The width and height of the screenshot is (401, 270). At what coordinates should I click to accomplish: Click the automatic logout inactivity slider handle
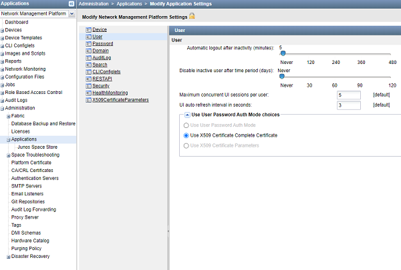pyautogui.click(x=283, y=53)
